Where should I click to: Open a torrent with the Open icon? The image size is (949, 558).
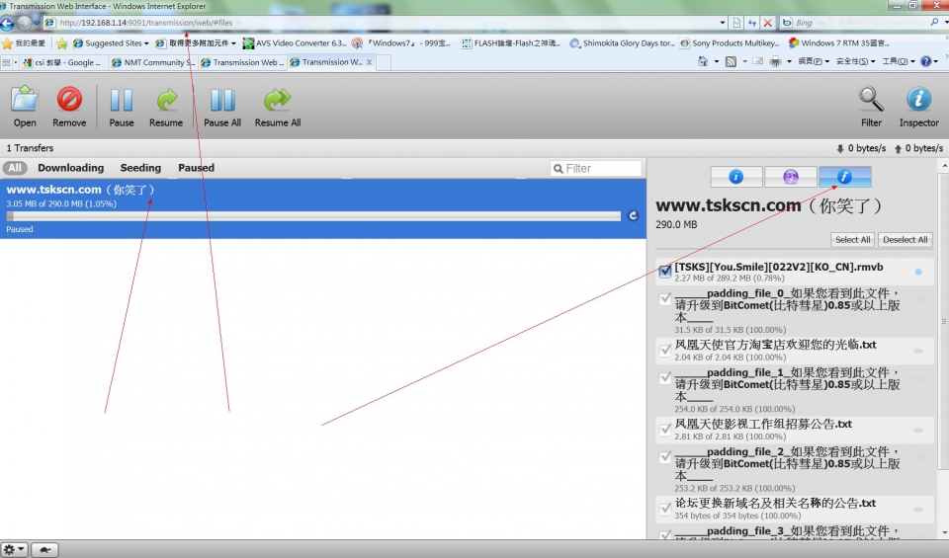pos(25,99)
